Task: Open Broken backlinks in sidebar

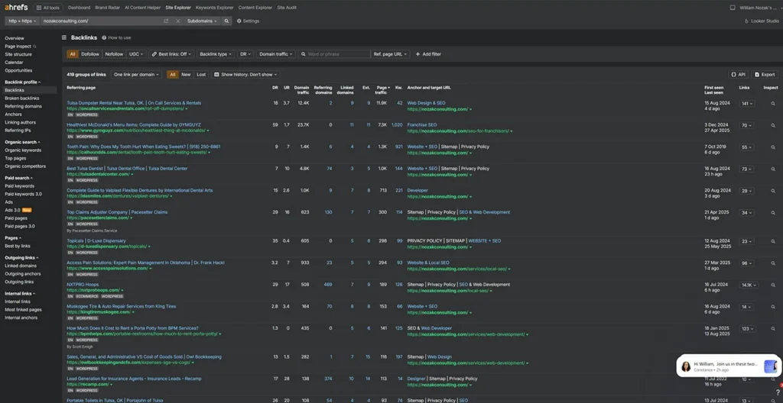Action: point(21,98)
